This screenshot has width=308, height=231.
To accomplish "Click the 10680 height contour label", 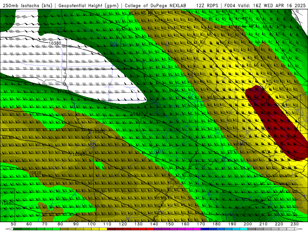I will pyautogui.click(x=7, y=203).
